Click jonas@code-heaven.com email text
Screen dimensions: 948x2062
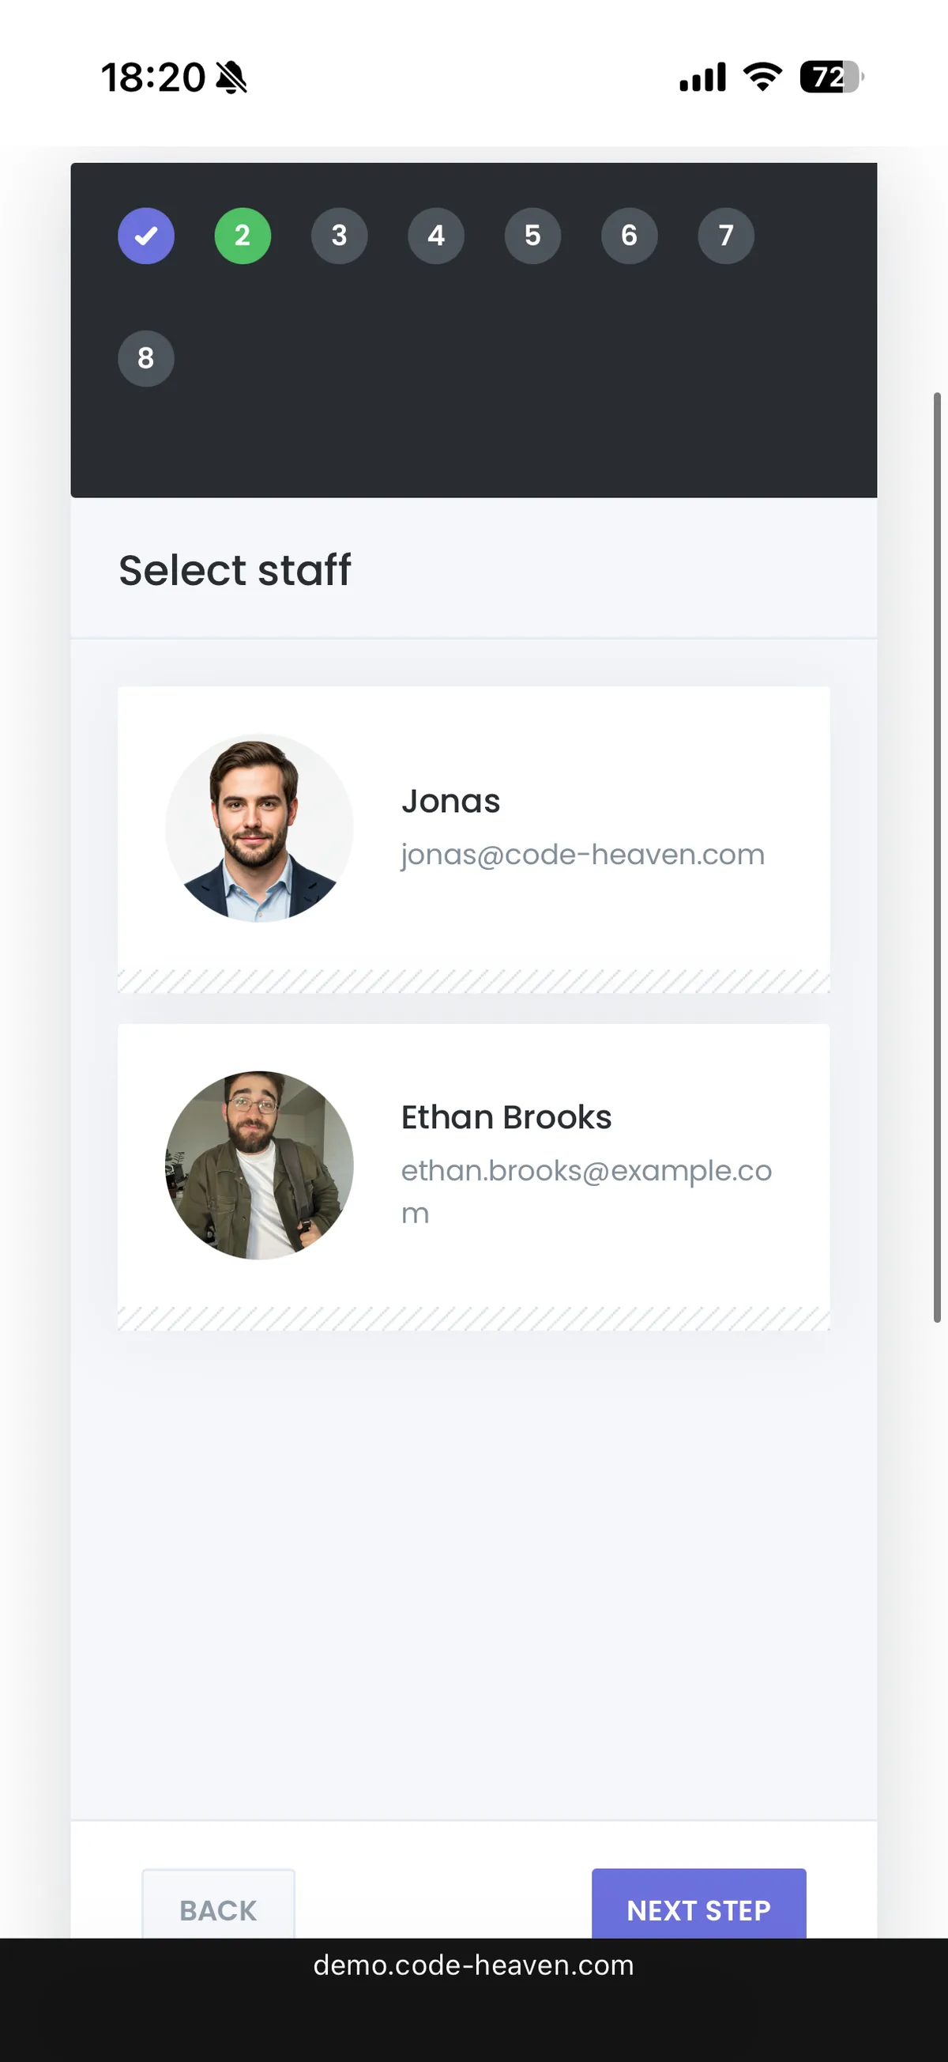(582, 855)
